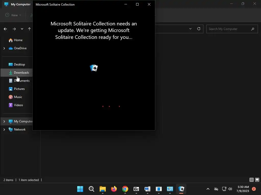This screenshot has height=195, width=261.
Task: Open the clock and calendar flyout
Action: (243, 189)
